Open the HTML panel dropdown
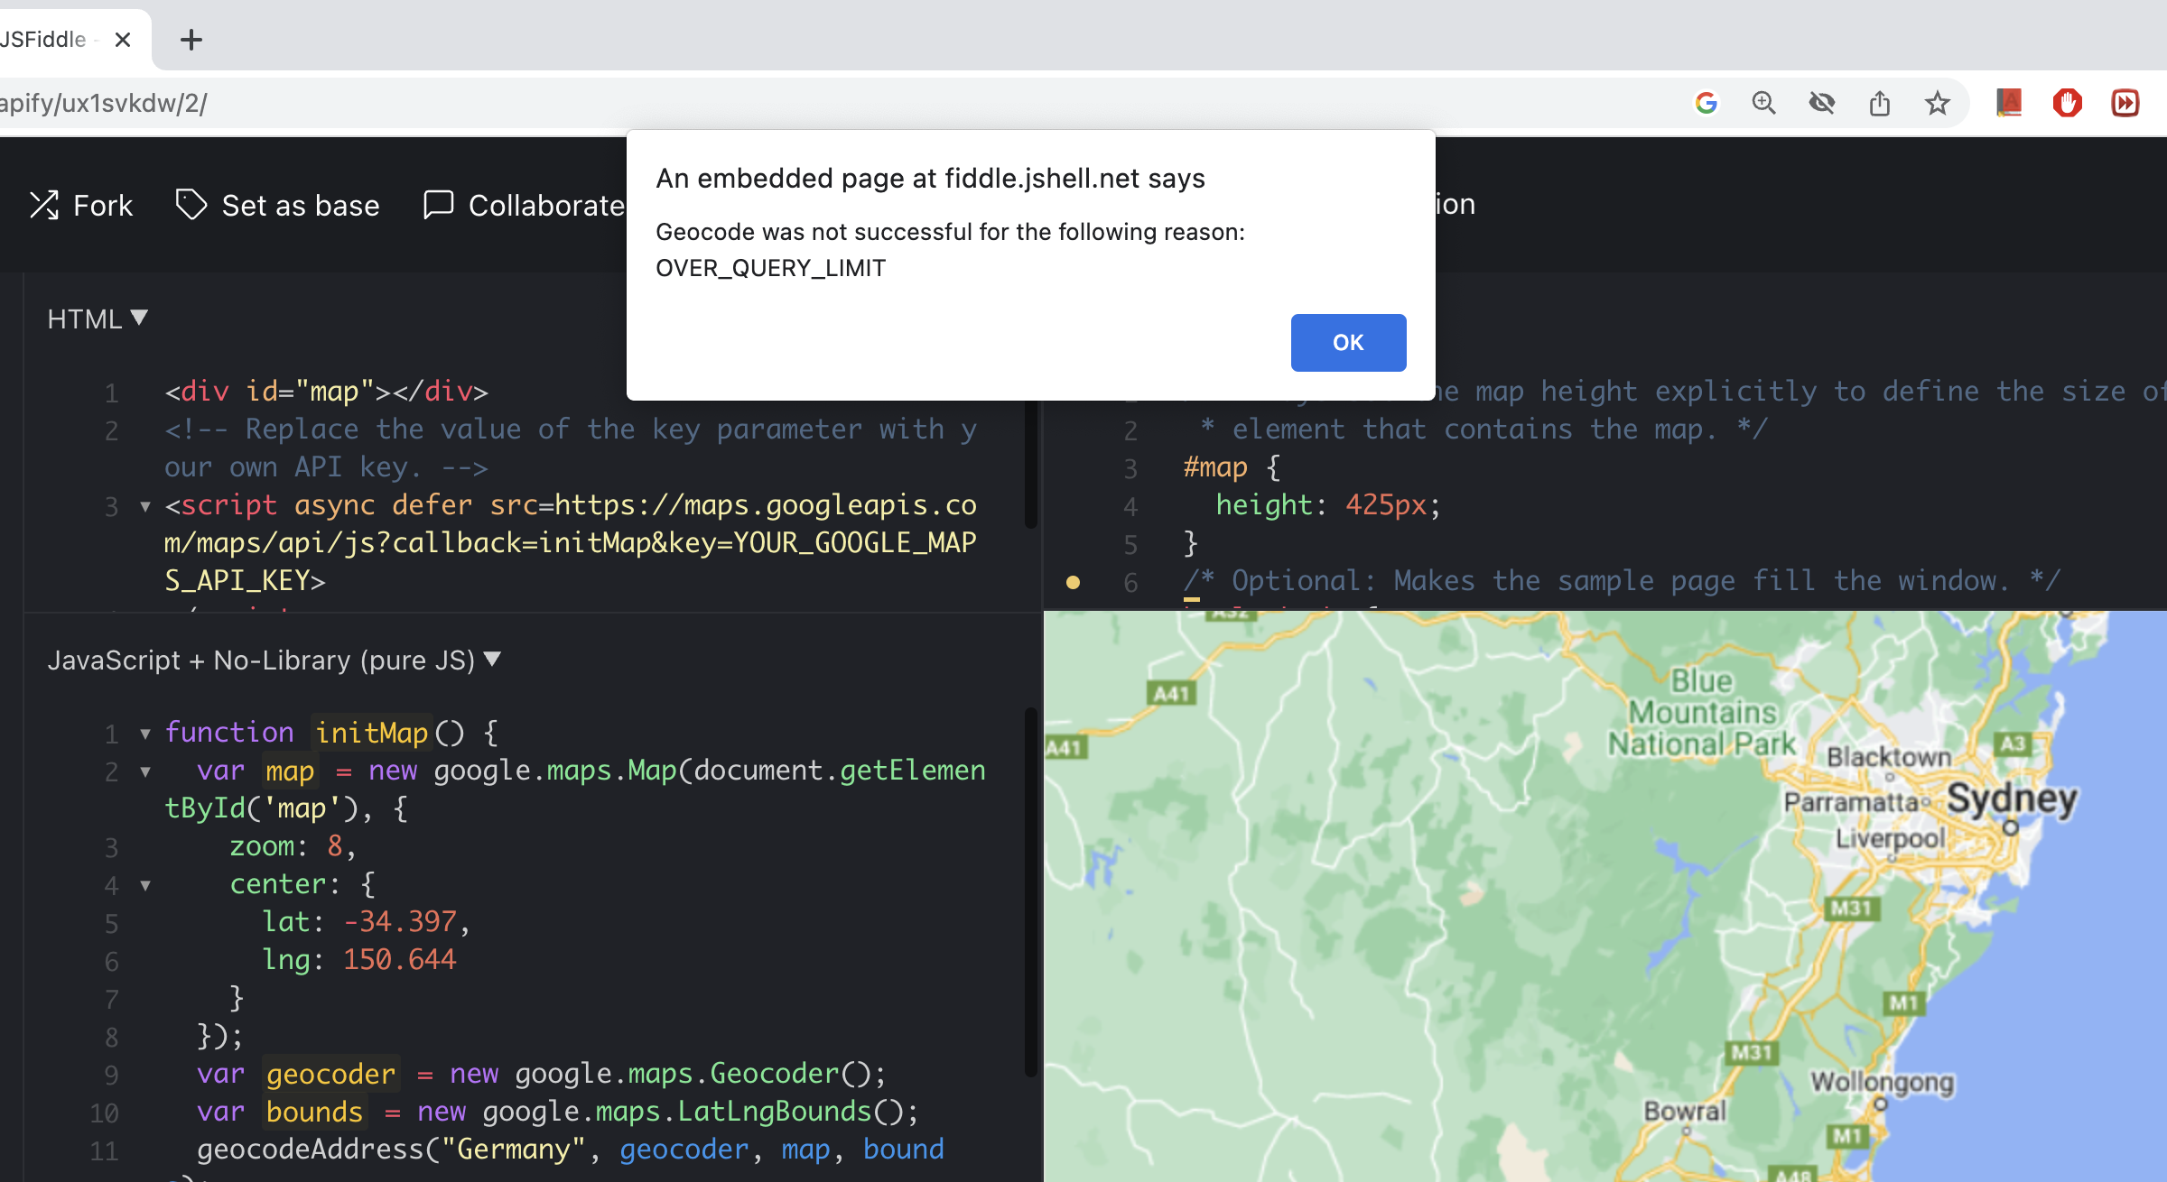 coord(98,319)
